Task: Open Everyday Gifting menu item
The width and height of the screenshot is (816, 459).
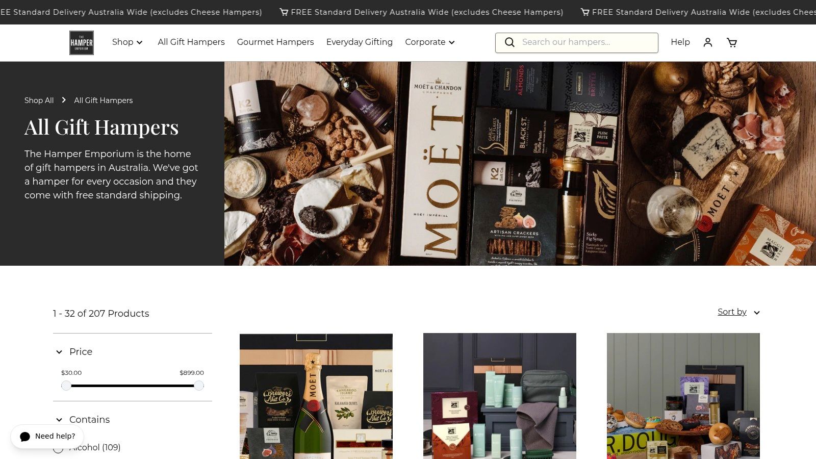Action: point(360,42)
